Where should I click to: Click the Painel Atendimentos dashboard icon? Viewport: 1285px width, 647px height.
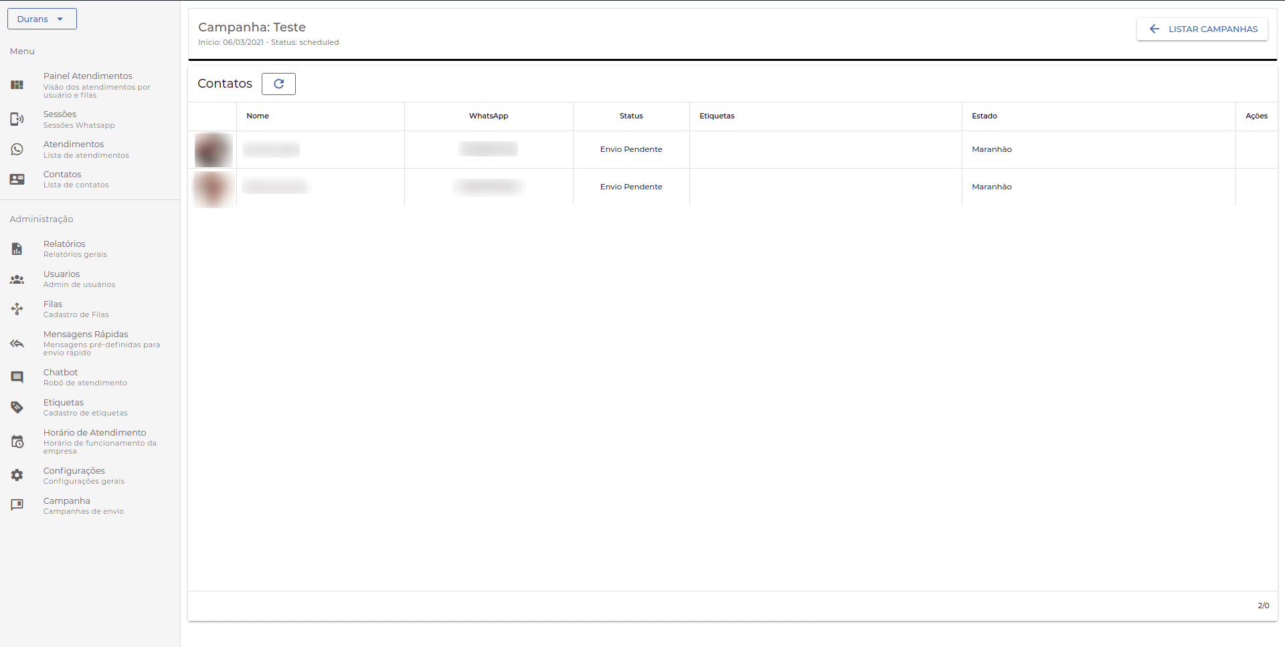tap(17, 85)
